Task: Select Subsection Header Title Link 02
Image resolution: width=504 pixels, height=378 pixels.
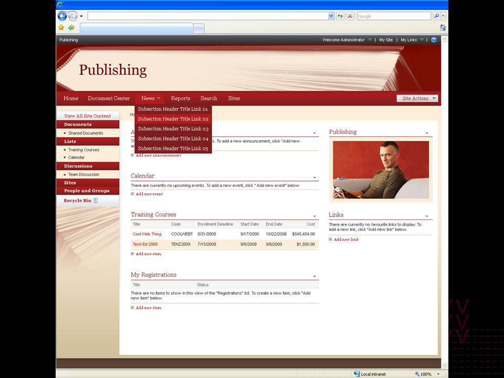Action: click(x=173, y=119)
